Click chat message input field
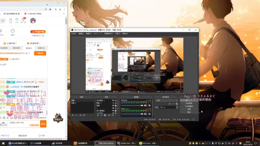The height and width of the screenshot is (146, 260). (x=24, y=124)
